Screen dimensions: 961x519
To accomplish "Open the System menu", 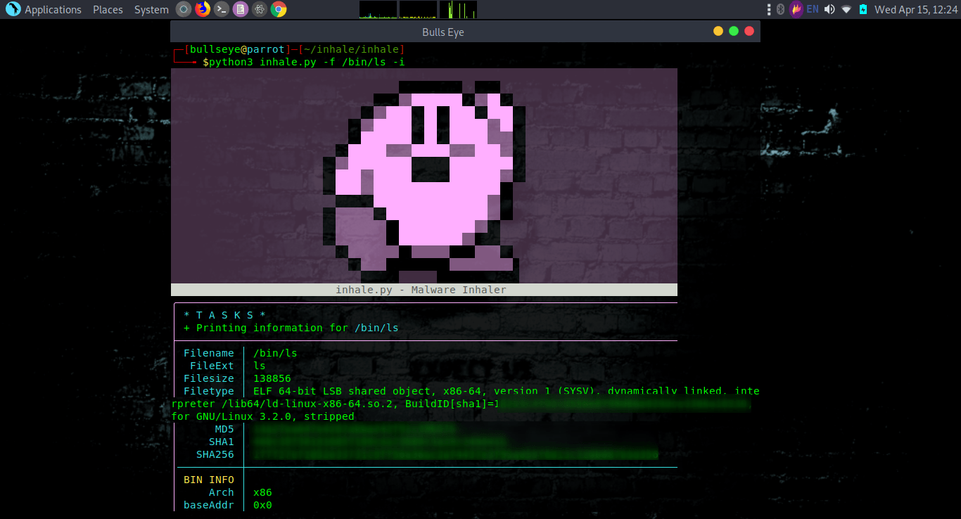I will click(151, 10).
